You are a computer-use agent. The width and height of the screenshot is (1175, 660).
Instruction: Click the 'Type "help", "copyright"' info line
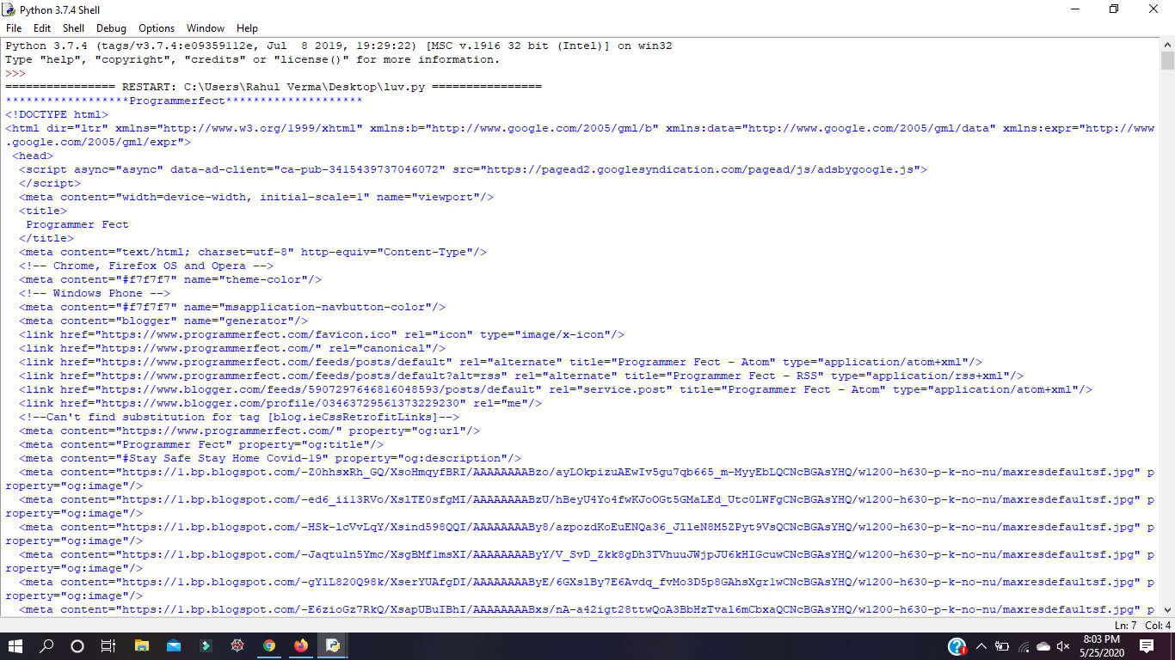click(252, 59)
